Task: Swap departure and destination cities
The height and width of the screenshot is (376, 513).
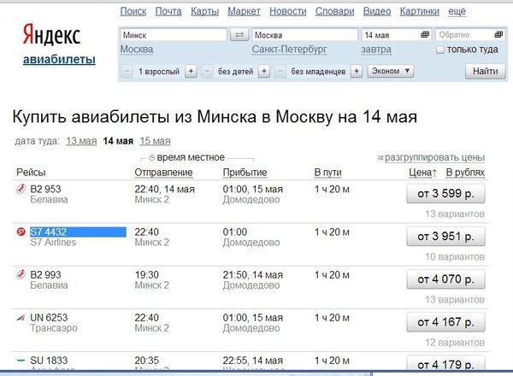Action: (x=239, y=35)
